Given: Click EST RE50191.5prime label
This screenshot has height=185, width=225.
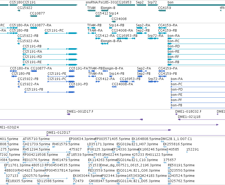Looking at the screenshot, I should (x=181, y=165).
